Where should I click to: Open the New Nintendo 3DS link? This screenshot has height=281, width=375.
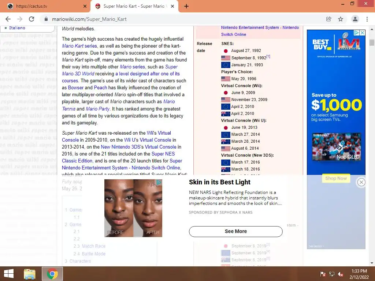[x=121, y=147]
